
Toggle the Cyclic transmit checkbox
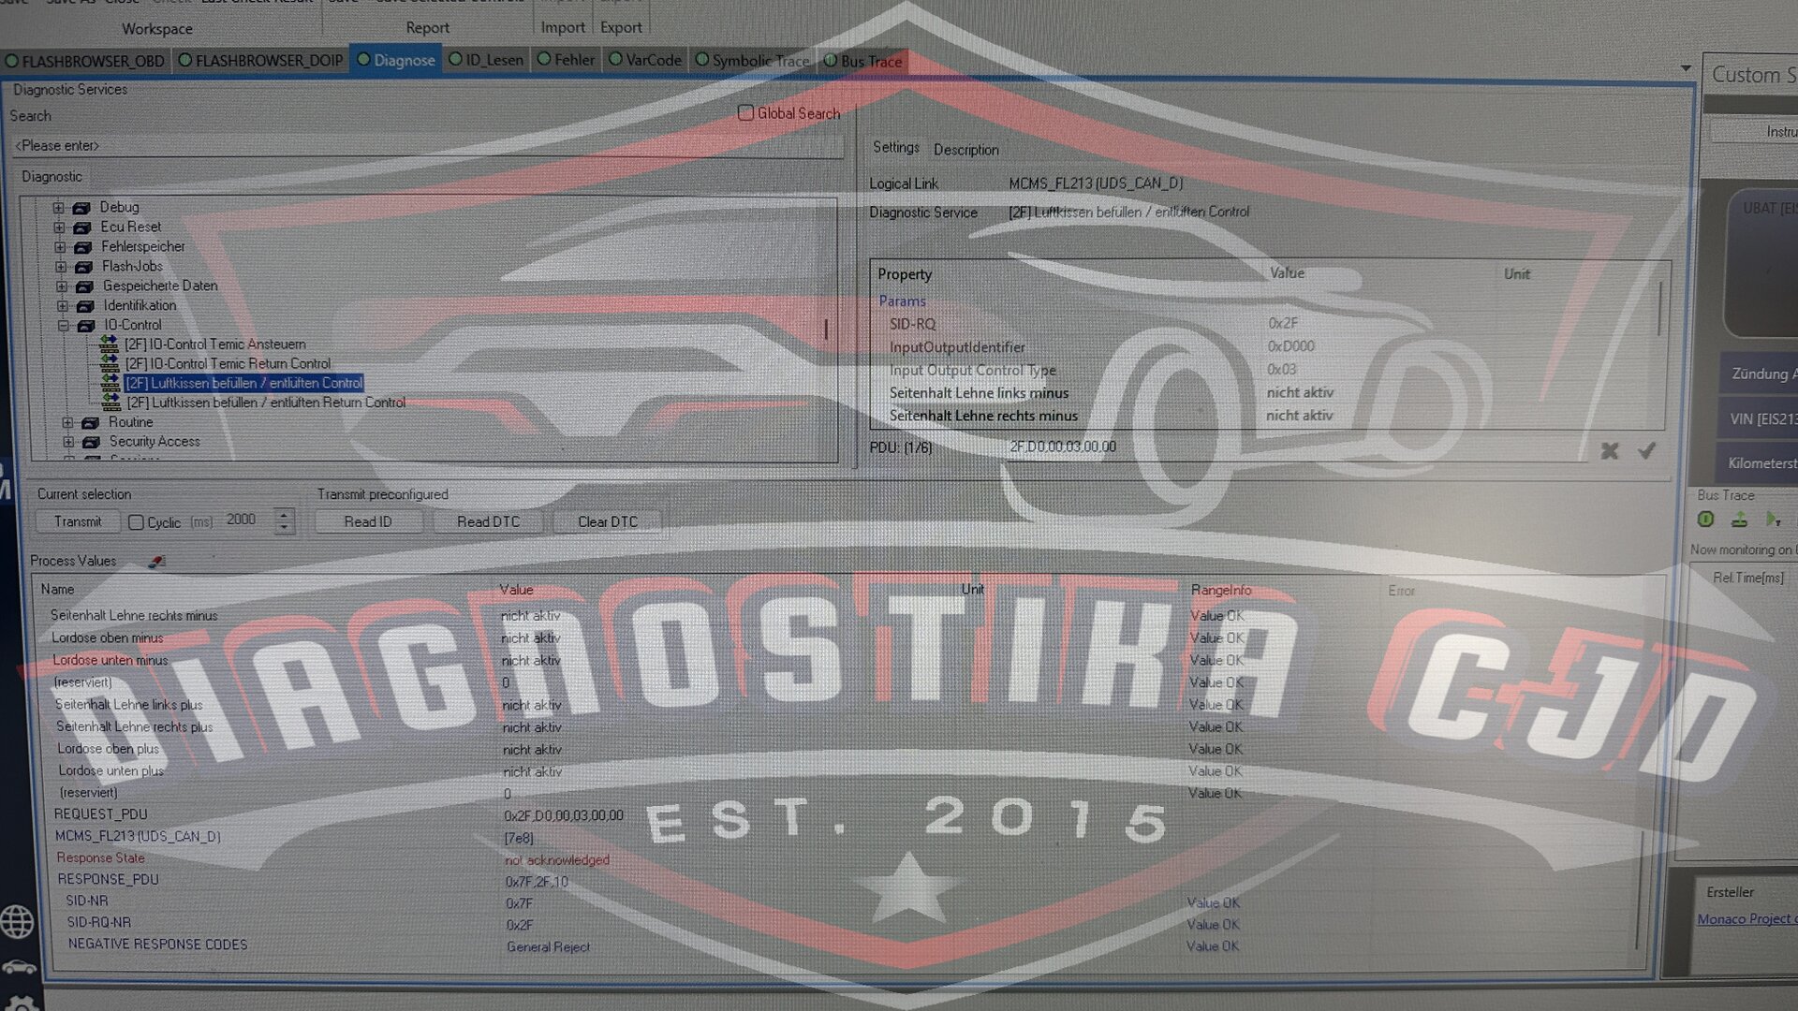[x=137, y=522]
